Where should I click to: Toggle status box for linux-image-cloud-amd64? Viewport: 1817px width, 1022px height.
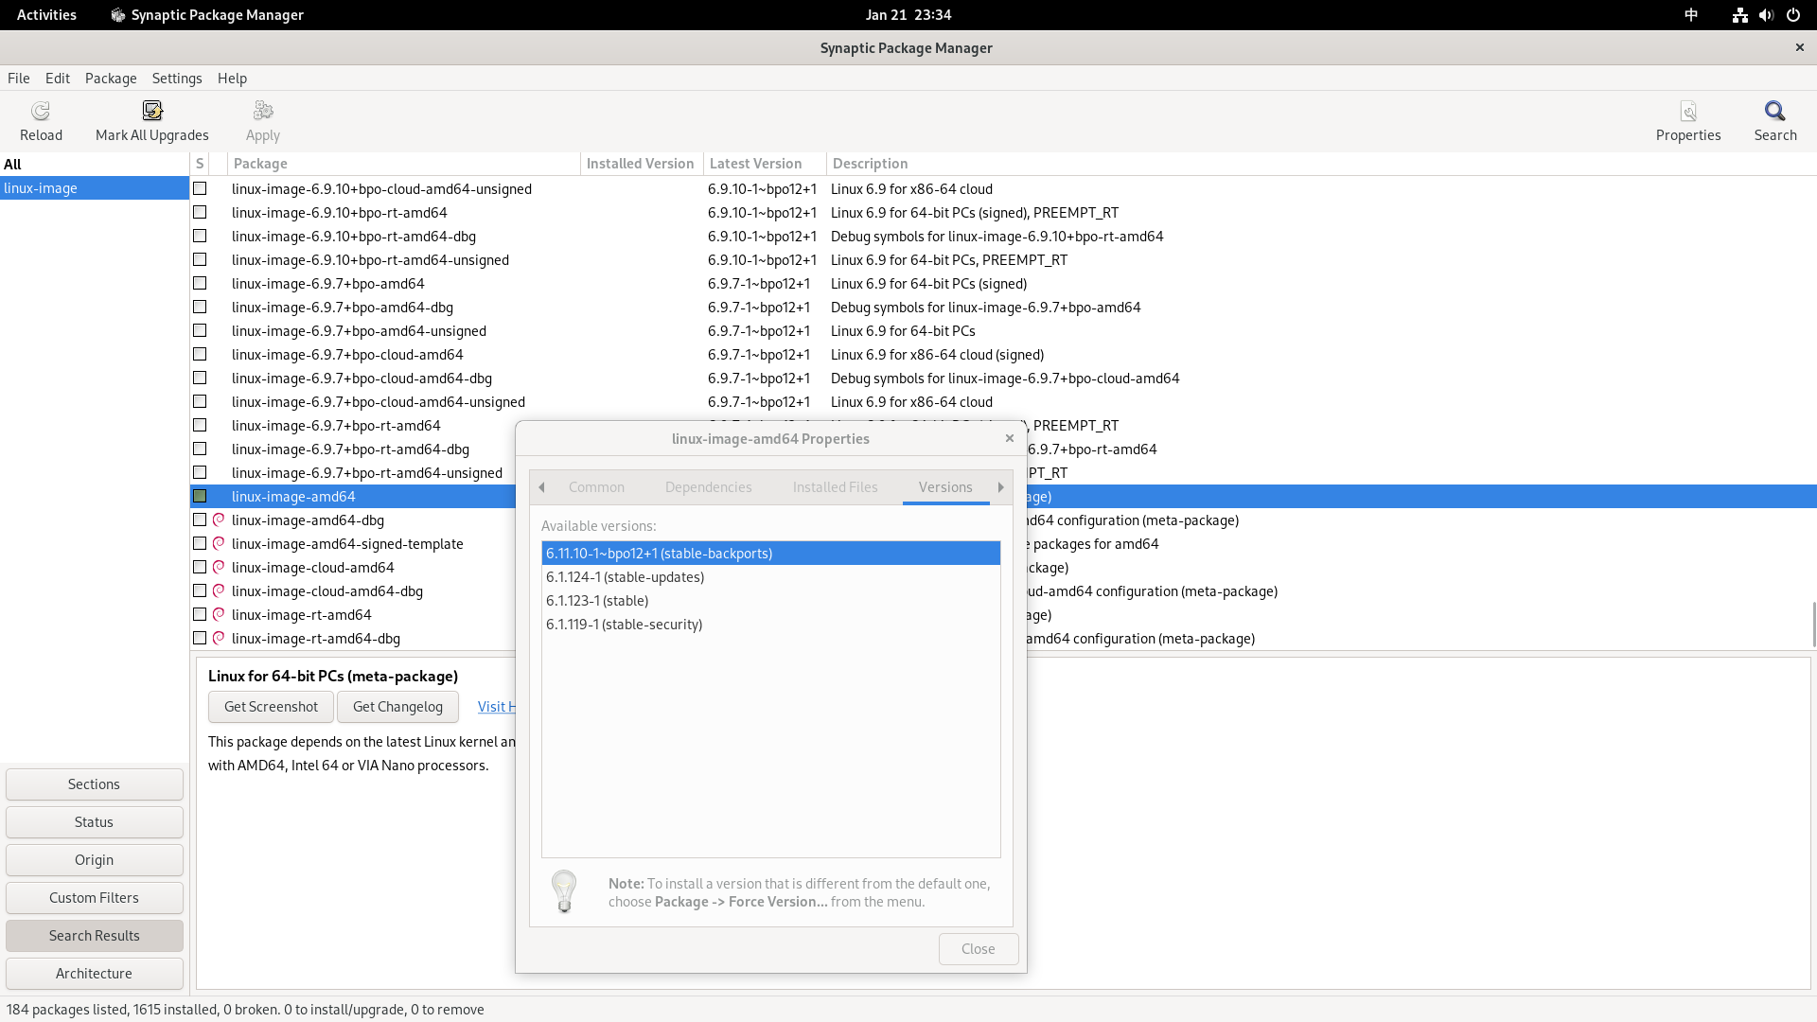click(200, 567)
